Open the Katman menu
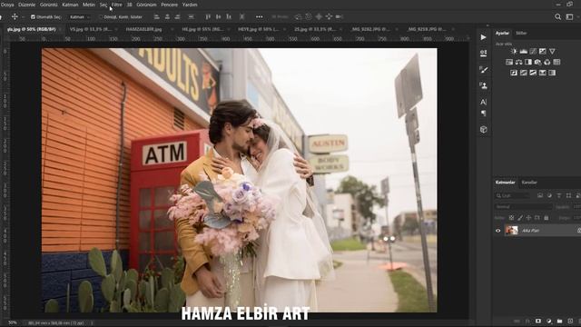This screenshot has height=327, width=581. (70, 5)
